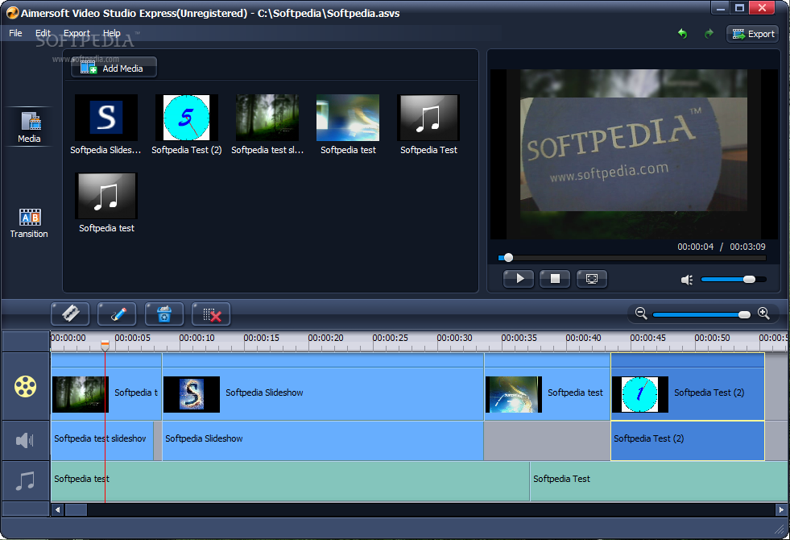Image resolution: width=790 pixels, height=540 pixels.
Task: Adjust the preview volume slider
Action: point(734,280)
